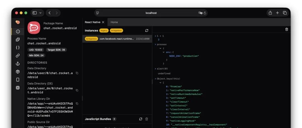Open the curly braces icon in the sidebar
Screen dimensions: 302x128
point(18,48)
